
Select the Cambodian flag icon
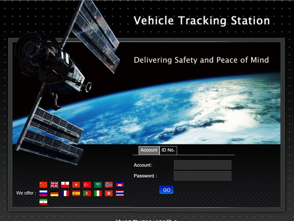tap(120, 185)
